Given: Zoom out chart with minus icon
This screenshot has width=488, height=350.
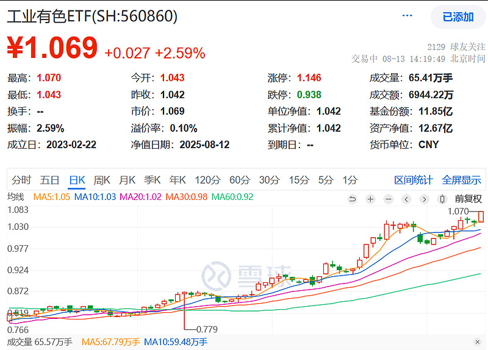Looking at the screenshot, I should point(389,199).
